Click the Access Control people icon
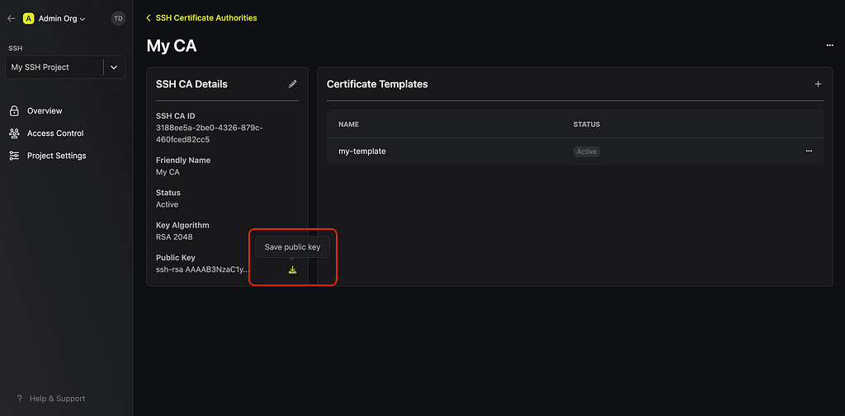Image resolution: width=845 pixels, height=416 pixels. [15, 133]
